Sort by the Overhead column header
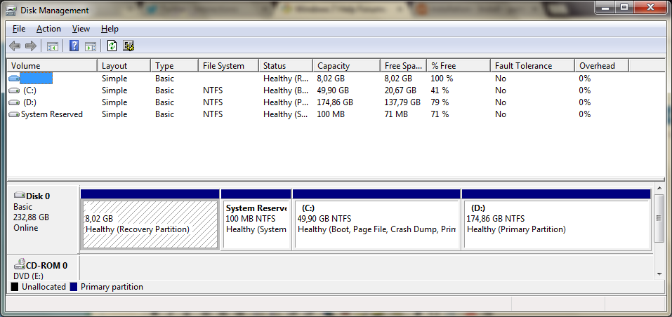 pos(602,66)
